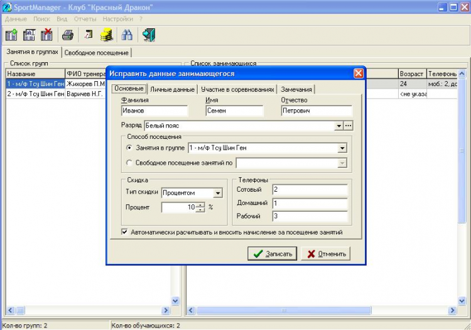Click trainer cell Жихорев П.М
Screen dimensions: 471x330
coord(85,84)
